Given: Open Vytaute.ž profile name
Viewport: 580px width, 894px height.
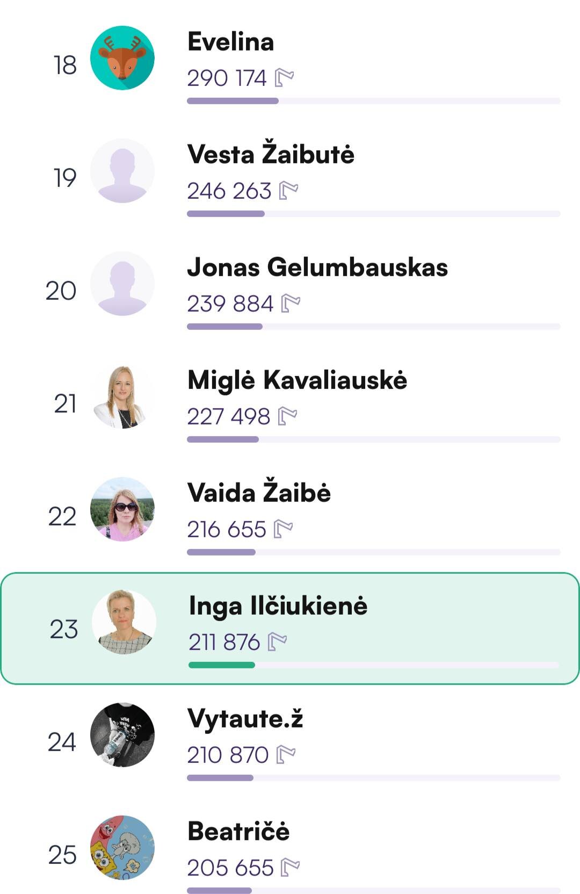Looking at the screenshot, I should [245, 718].
